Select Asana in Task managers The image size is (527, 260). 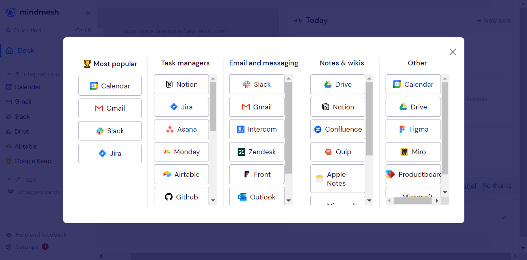coord(181,130)
